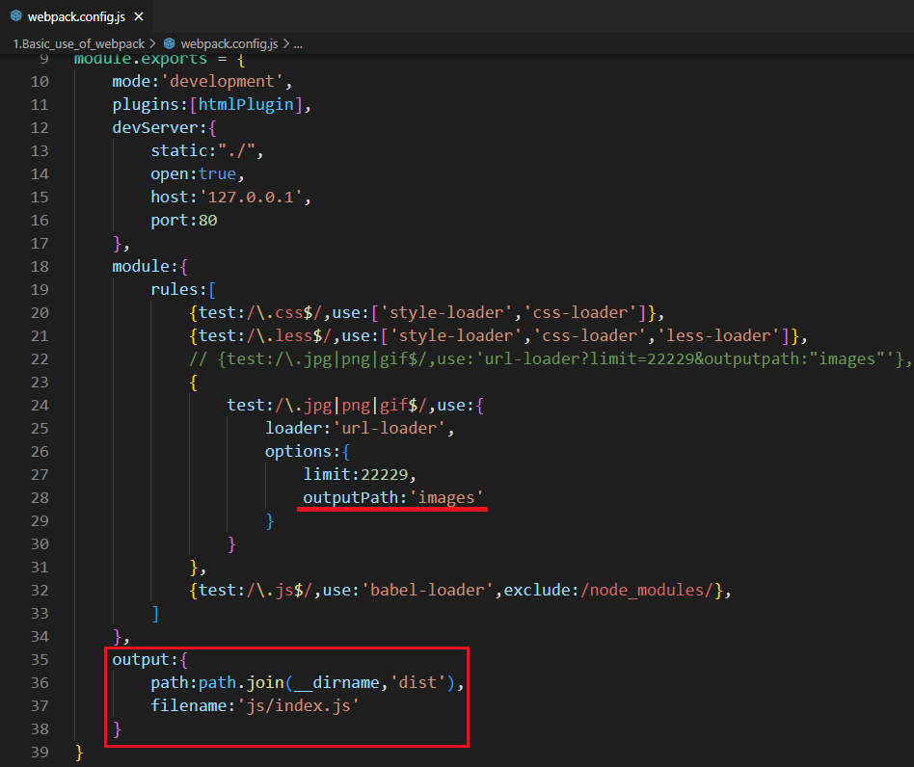Click the open:true value
Viewport: 914px width, 767px height.
(x=217, y=174)
